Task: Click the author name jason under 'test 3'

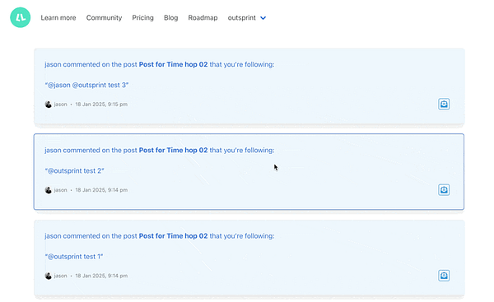Action: [60, 105]
